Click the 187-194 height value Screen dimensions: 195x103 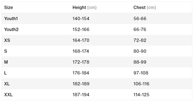[81, 95]
